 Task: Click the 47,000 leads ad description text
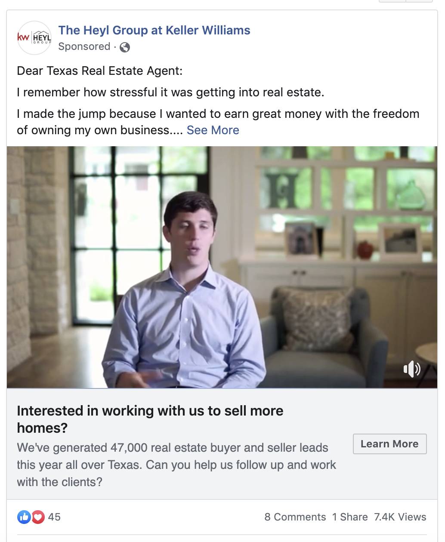coord(176,465)
